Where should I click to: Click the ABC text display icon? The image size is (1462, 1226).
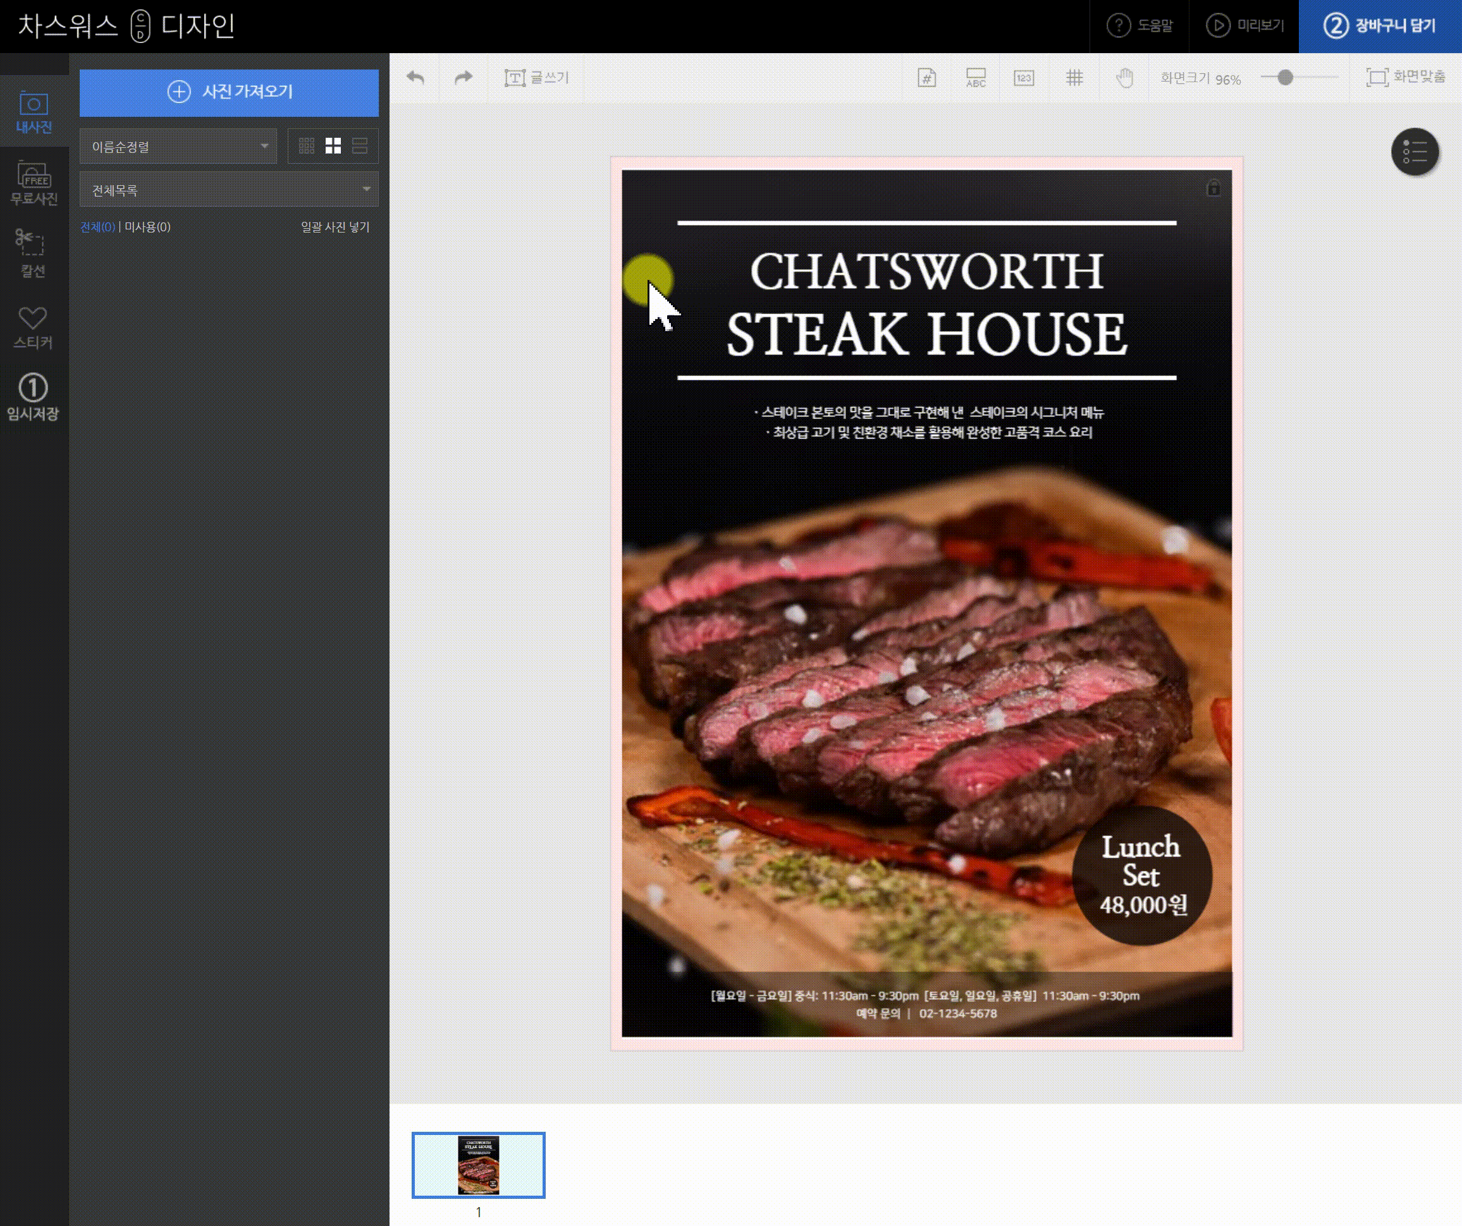975,78
